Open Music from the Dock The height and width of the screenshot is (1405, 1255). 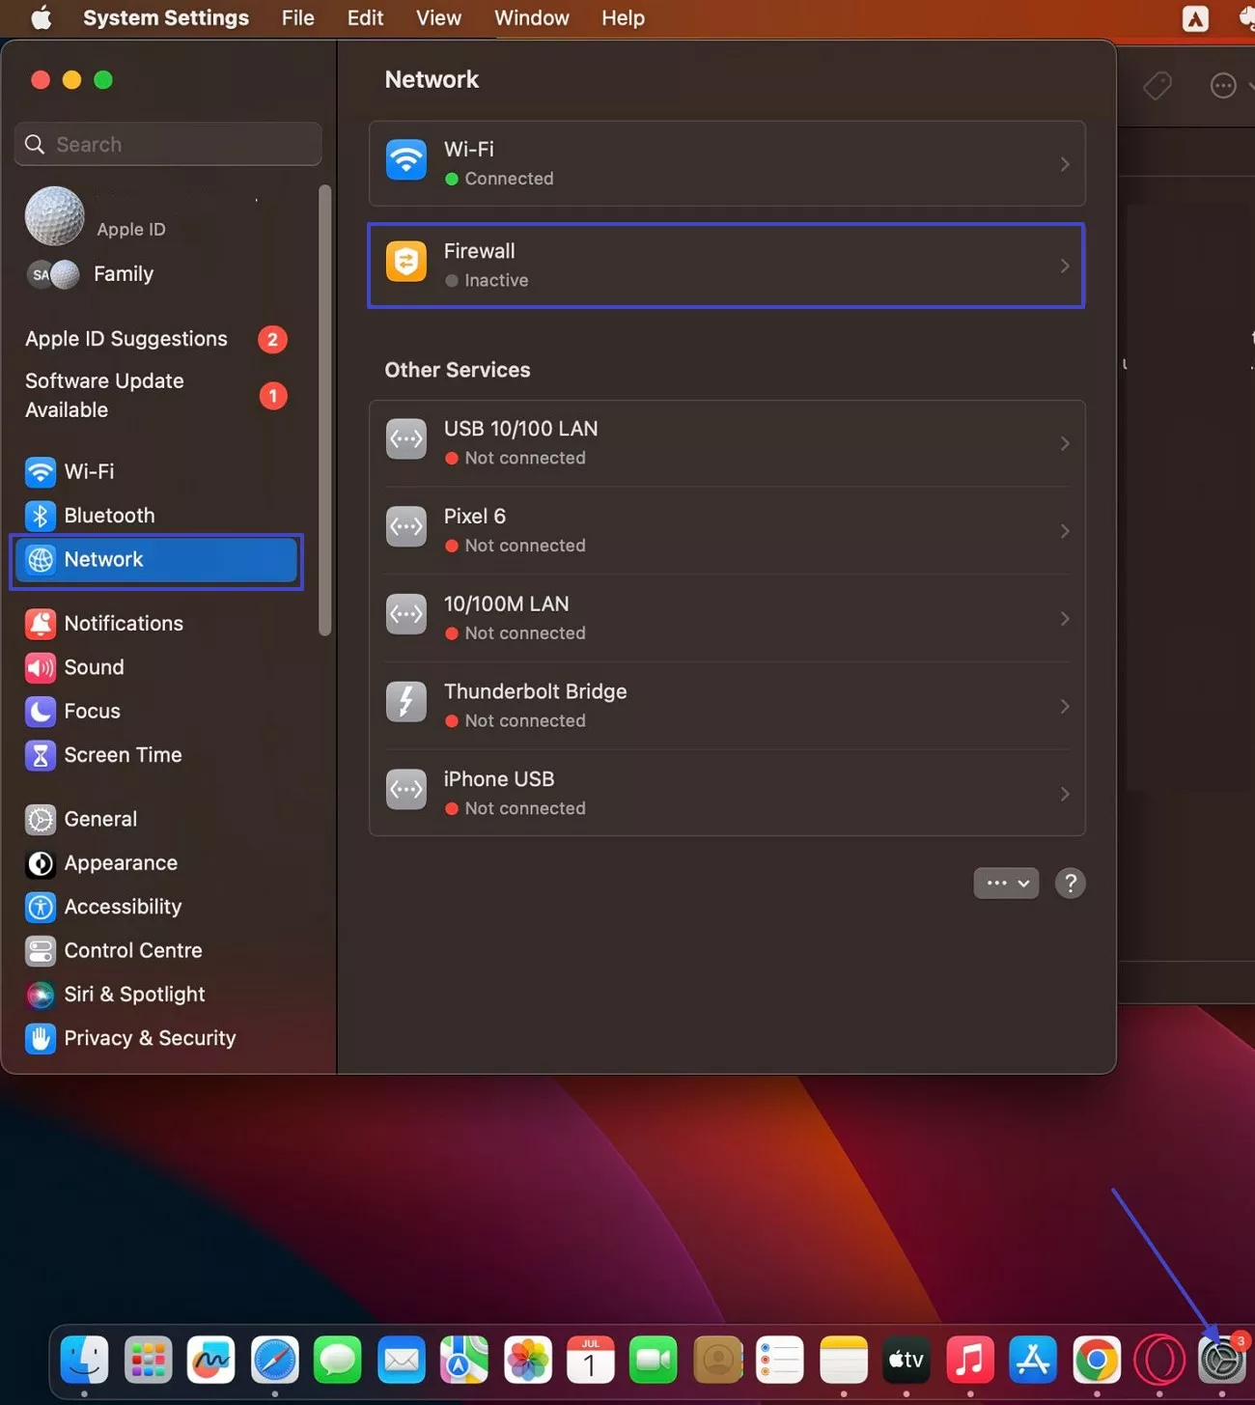pyautogui.click(x=969, y=1360)
